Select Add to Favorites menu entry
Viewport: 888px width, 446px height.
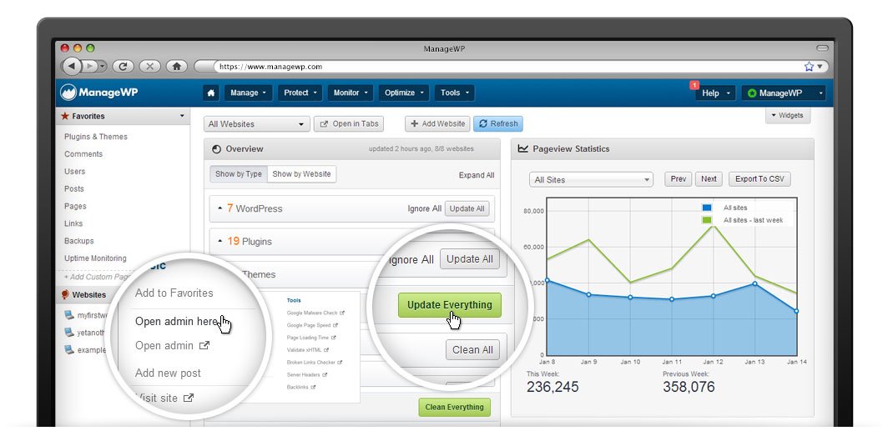click(174, 293)
